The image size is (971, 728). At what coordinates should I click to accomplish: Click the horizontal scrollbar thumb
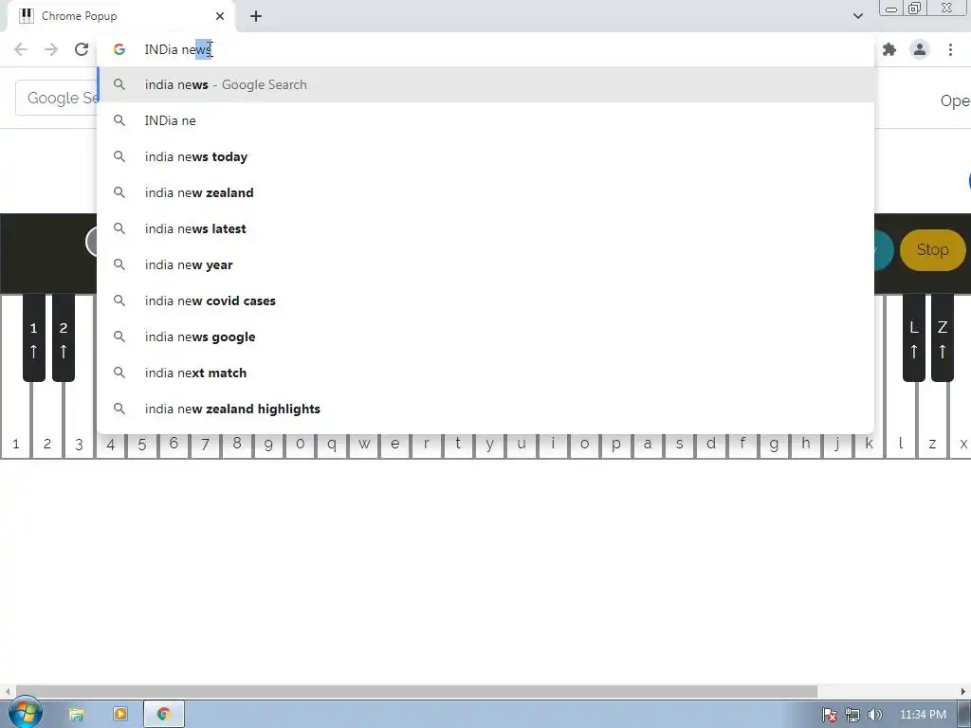click(416, 691)
